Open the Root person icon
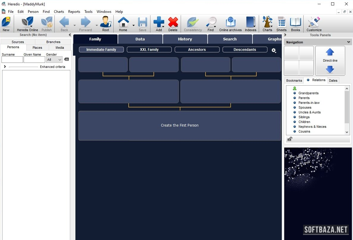The image size is (353, 240). pos(106,23)
